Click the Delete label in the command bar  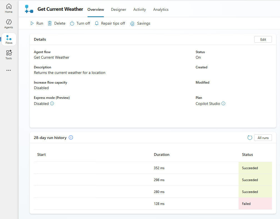(x=60, y=23)
